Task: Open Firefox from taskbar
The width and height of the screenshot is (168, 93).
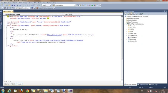Action: [x=21, y=91]
